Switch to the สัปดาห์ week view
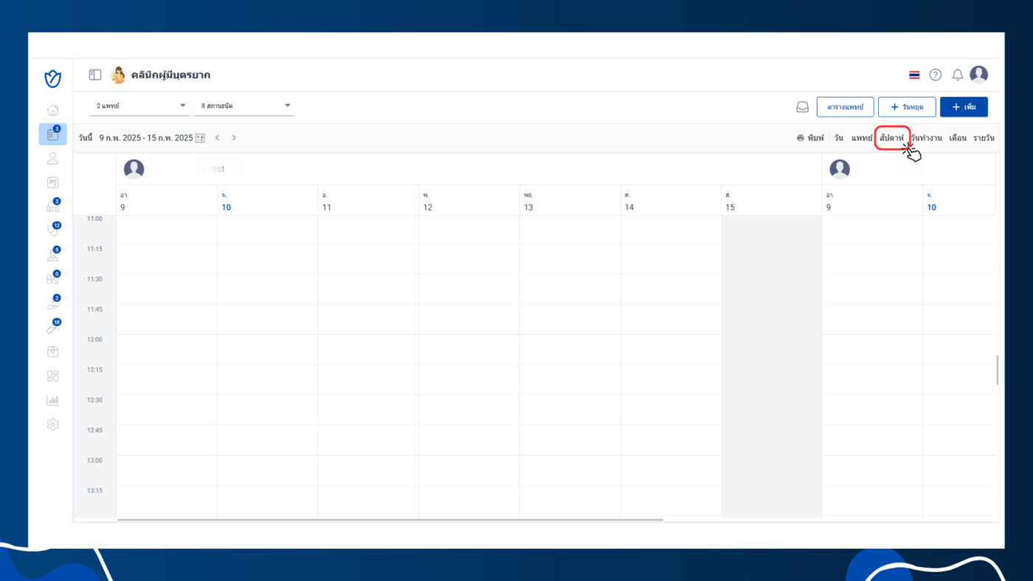This screenshot has height=581, width=1033. click(892, 138)
